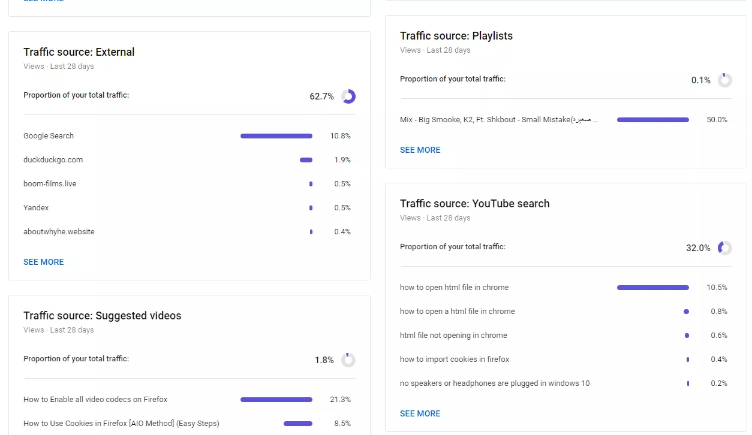Open 'How to Enable all video codecs on Firefox'
Image resolution: width=752 pixels, height=435 pixels.
(95, 400)
